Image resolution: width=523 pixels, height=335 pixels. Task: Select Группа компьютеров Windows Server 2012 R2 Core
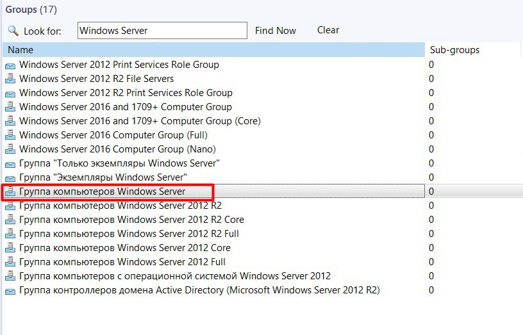tap(131, 220)
